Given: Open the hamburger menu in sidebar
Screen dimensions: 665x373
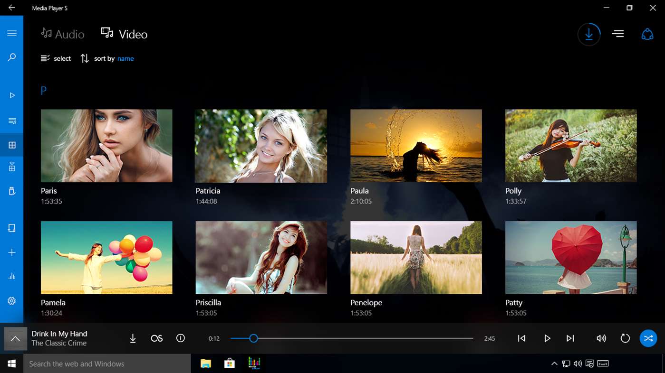Looking at the screenshot, I should click(12, 33).
